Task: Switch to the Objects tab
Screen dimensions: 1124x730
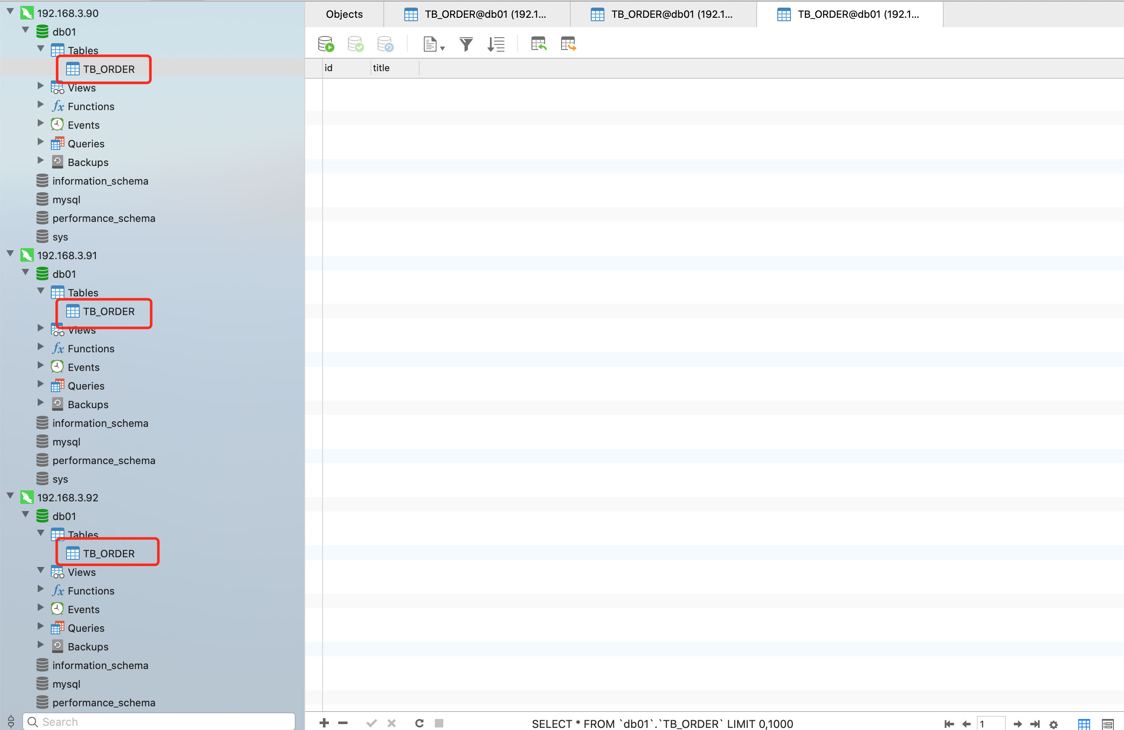Action: (344, 14)
